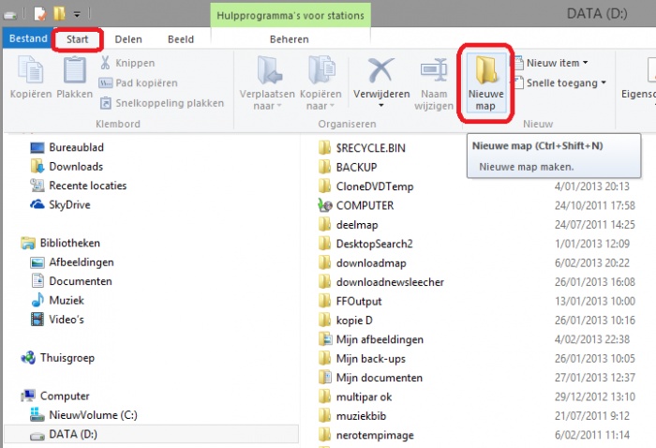Select Thuisgroep in the navigation pane
Screen dimensions: 656x448
point(58,358)
